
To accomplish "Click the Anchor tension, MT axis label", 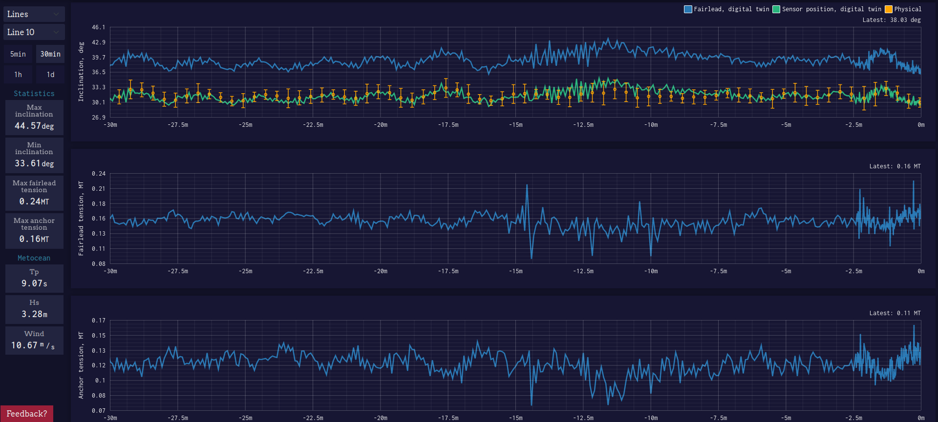I will pyautogui.click(x=81, y=365).
